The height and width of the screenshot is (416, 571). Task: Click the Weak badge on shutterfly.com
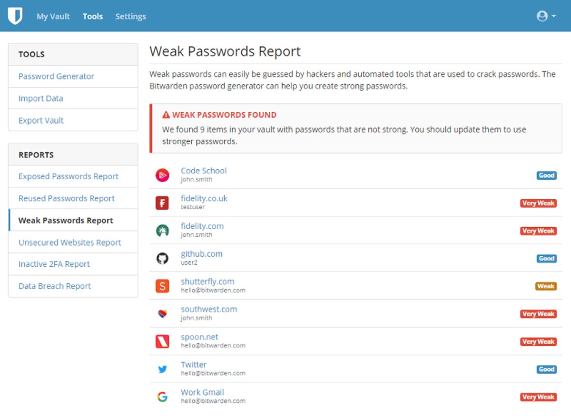click(x=545, y=286)
